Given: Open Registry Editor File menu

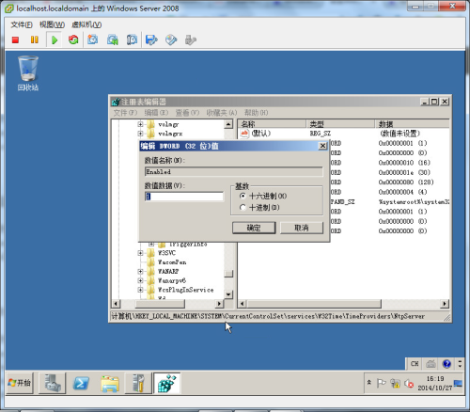Looking at the screenshot, I should [125, 113].
